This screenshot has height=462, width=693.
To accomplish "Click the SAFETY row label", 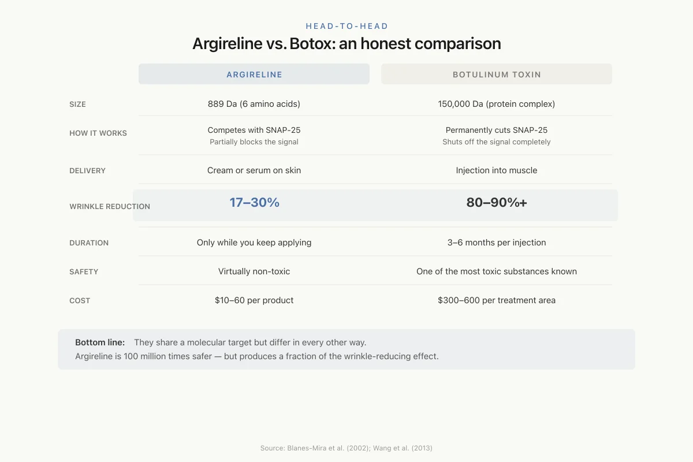I will tap(84, 272).
